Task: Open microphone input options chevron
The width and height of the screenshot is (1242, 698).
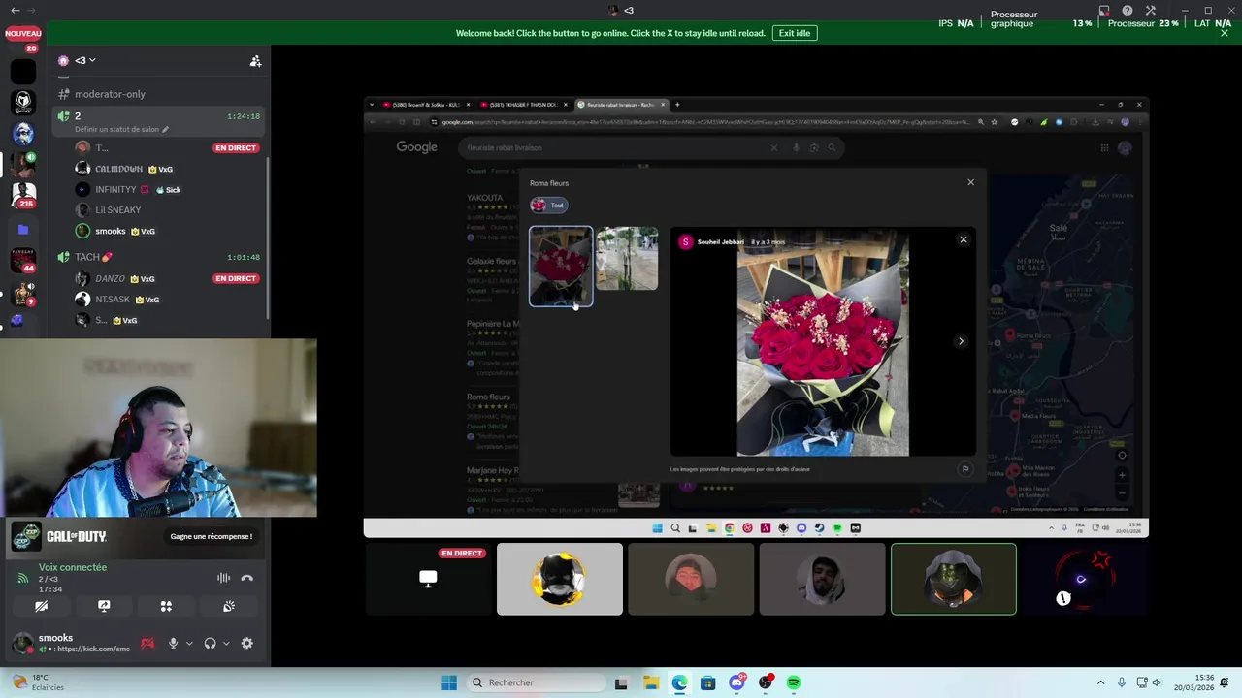Action: (189, 643)
